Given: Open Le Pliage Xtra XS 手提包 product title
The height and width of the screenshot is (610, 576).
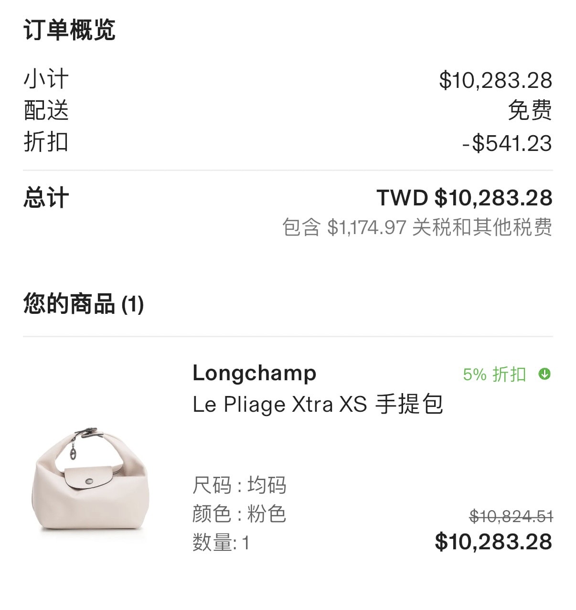Looking at the screenshot, I should (318, 404).
